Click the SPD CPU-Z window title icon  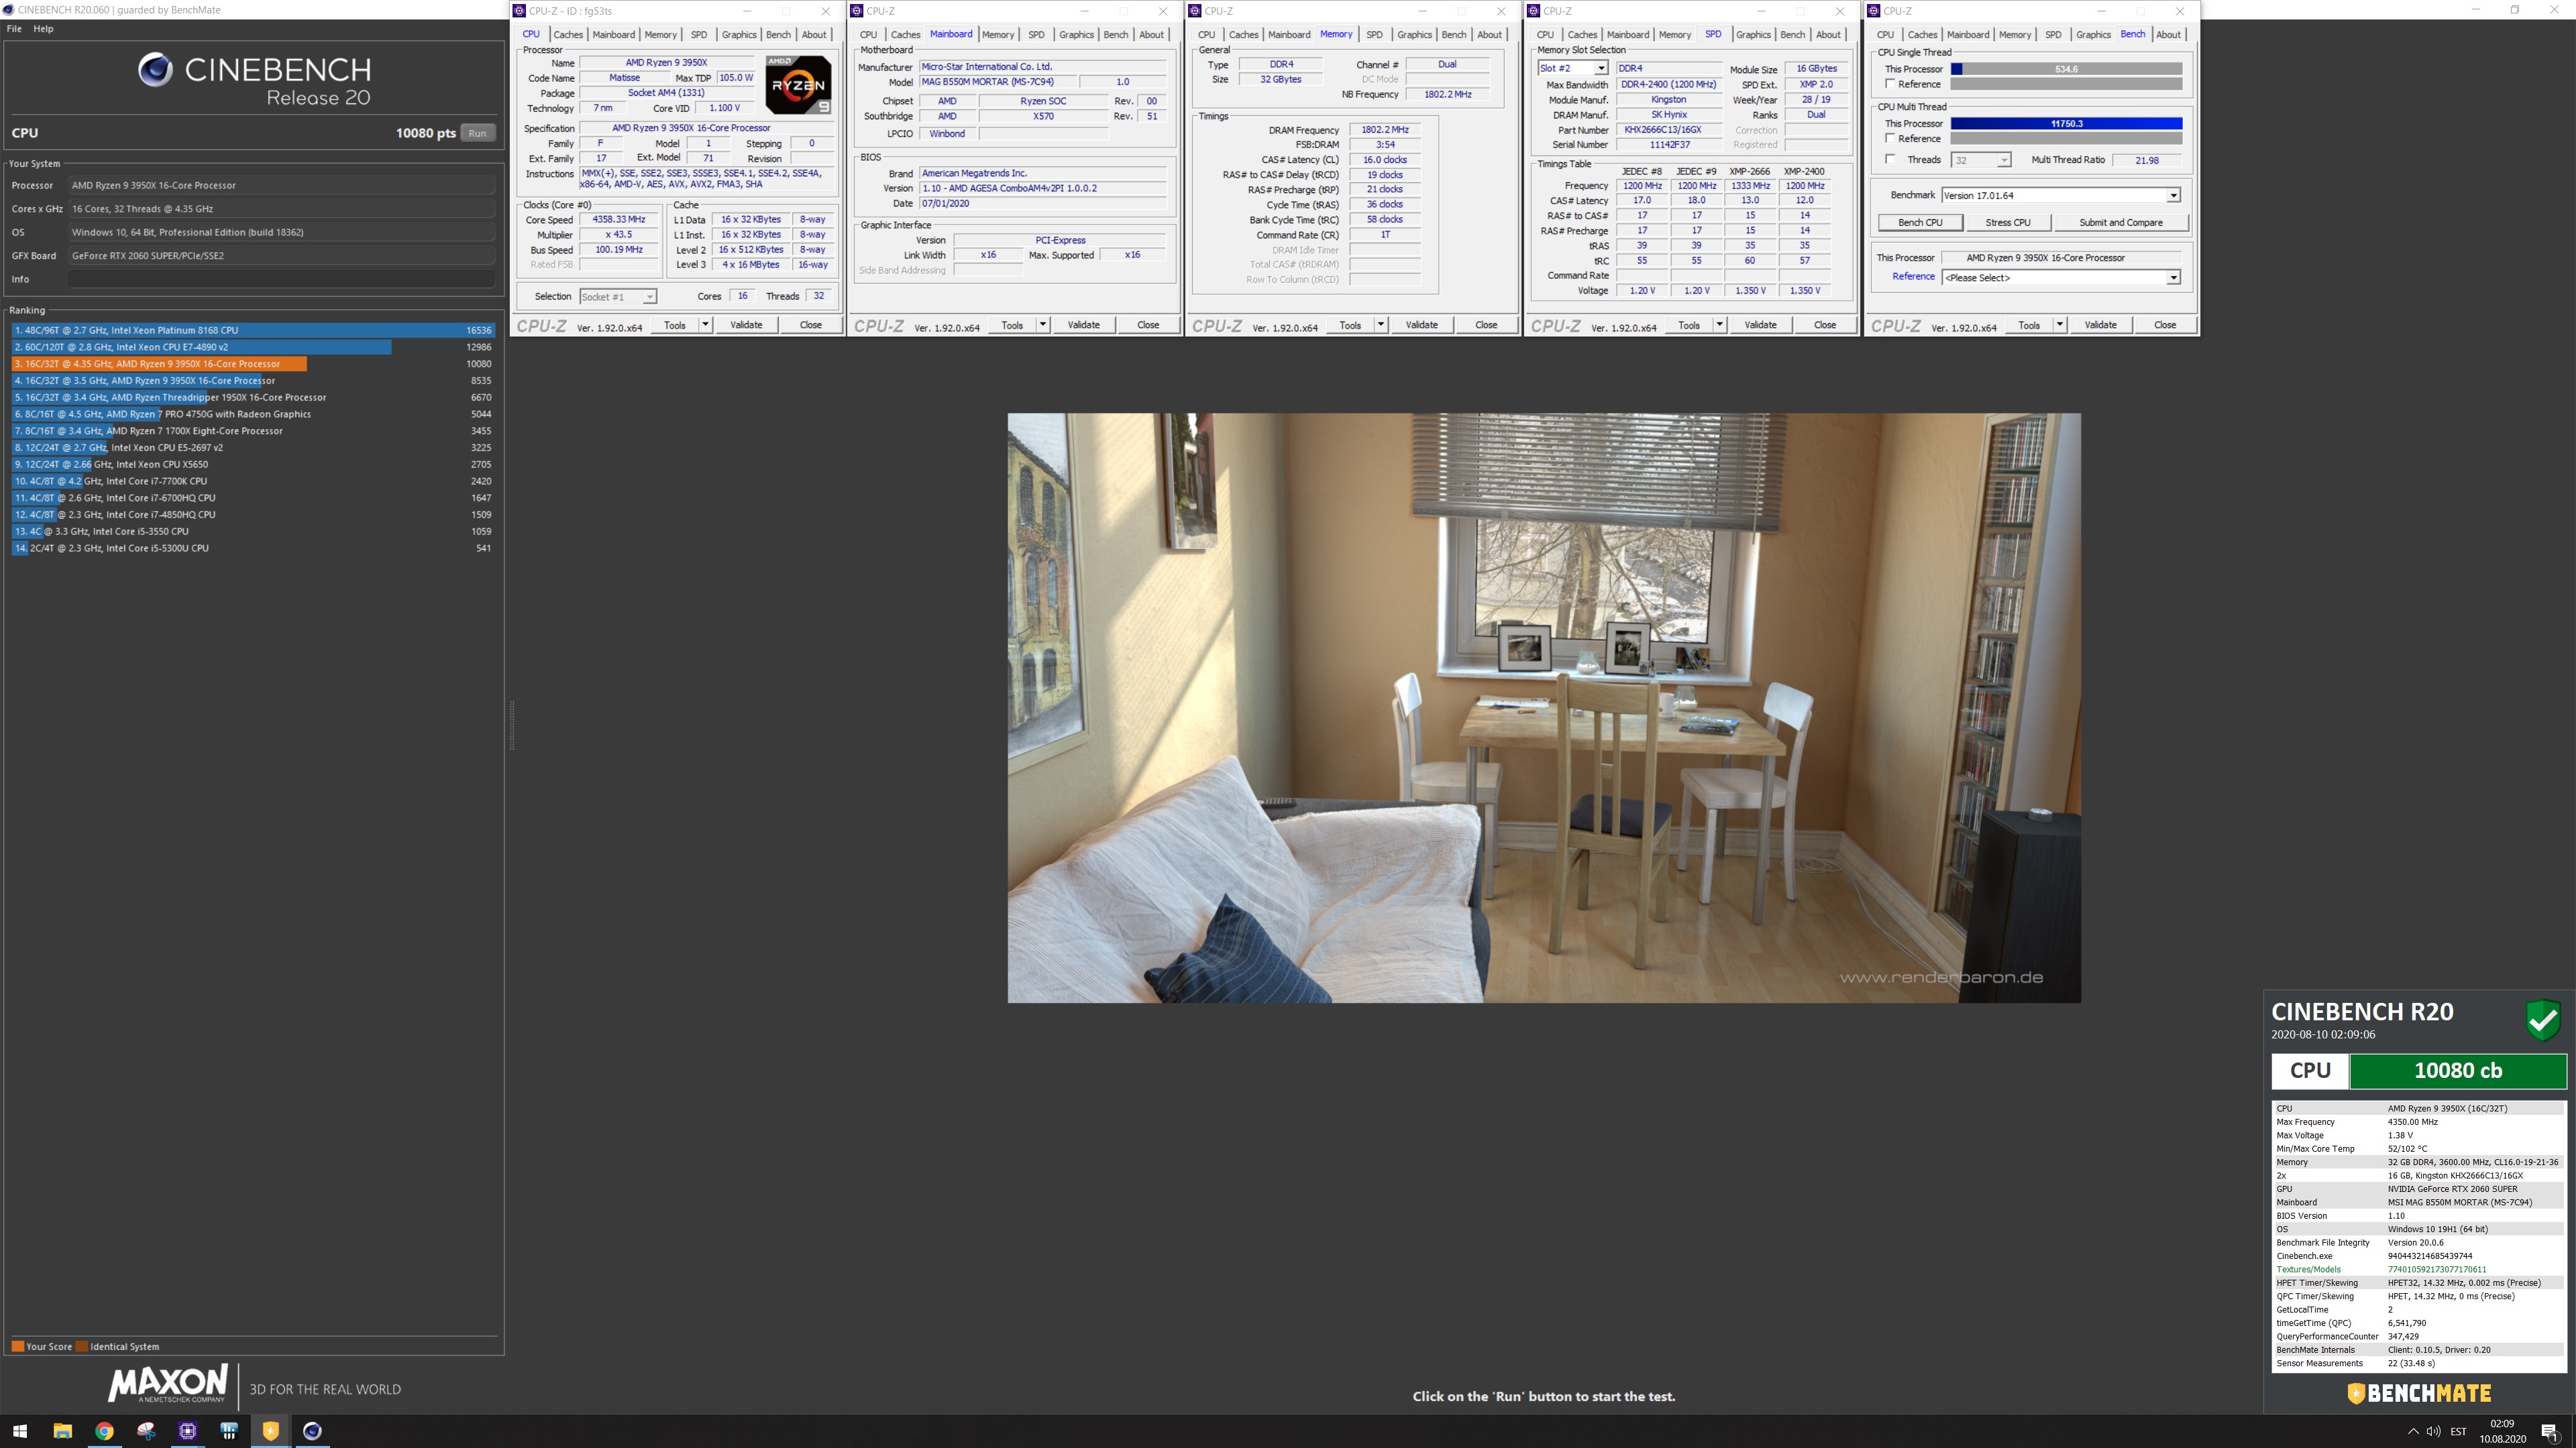1534,11
